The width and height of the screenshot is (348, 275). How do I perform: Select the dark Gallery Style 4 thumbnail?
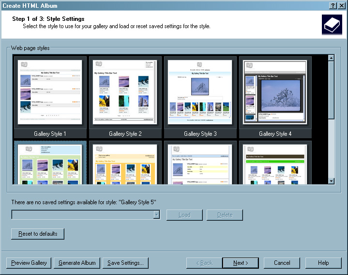tap(275, 92)
